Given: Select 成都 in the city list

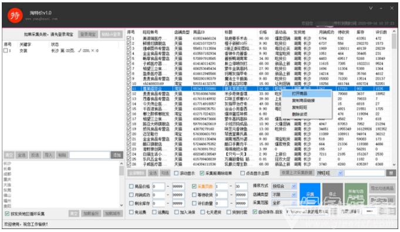Looking at the screenshot, I should coord(8,174).
